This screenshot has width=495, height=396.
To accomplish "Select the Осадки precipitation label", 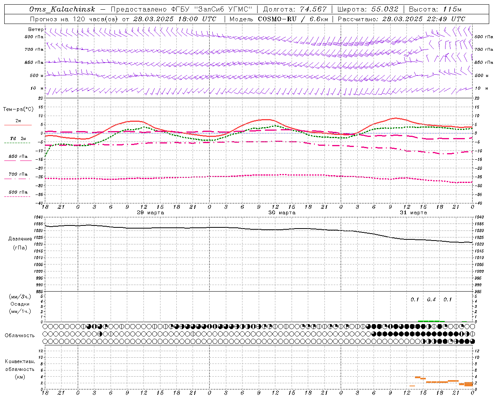I will tap(20, 304).
